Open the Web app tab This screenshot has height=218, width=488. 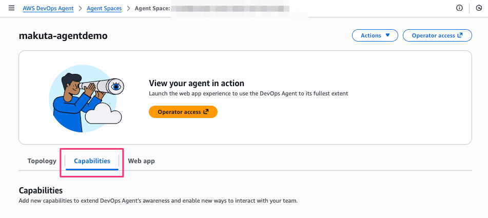(x=141, y=161)
